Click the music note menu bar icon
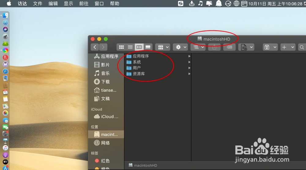 (200, 3)
